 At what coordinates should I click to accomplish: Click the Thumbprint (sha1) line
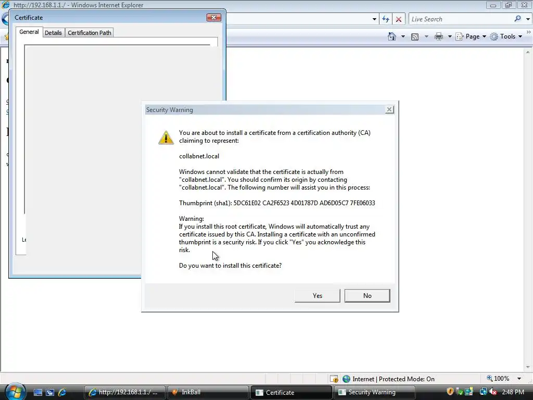coord(277,203)
